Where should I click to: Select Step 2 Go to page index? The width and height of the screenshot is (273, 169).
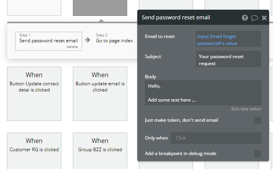coord(114,41)
